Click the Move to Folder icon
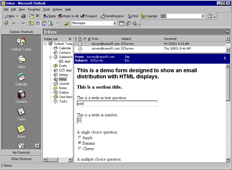Viewport: 232px width, 170px height. click(31, 16)
